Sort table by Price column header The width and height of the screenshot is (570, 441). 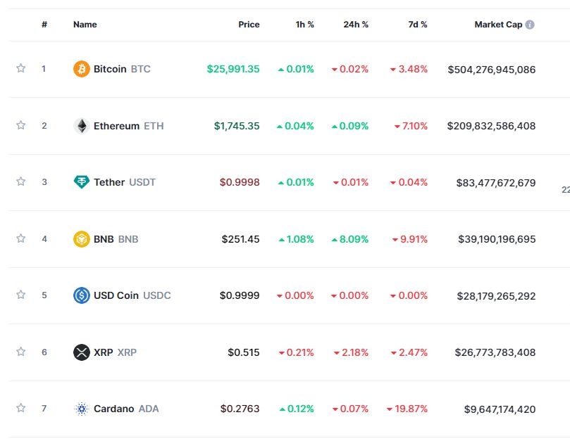point(249,25)
